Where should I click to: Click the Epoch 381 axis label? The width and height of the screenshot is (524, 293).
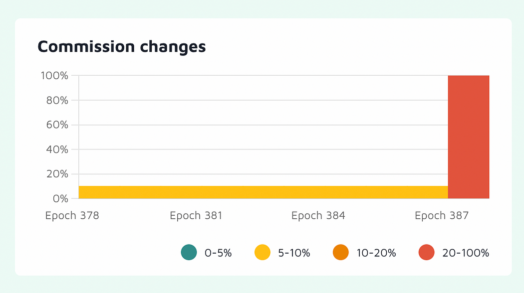click(x=196, y=216)
